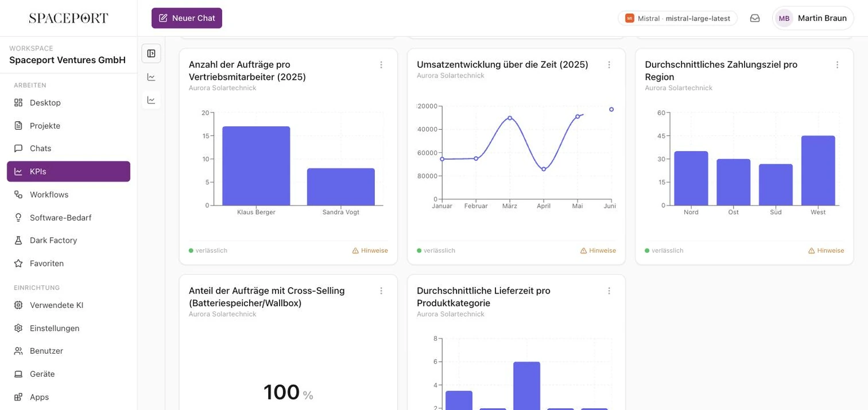This screenshot has width=868, height=410.
Task: Click verlässlich status on Aufträge card
Action: (208, 250)
